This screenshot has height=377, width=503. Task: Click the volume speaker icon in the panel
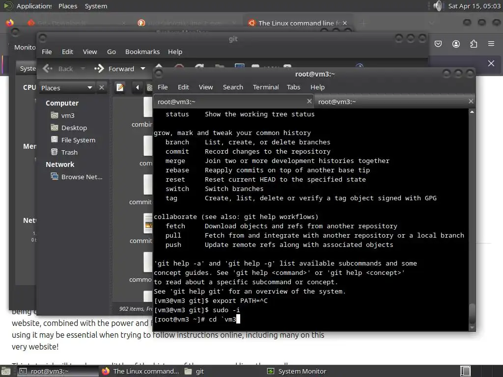pos(438,6)
